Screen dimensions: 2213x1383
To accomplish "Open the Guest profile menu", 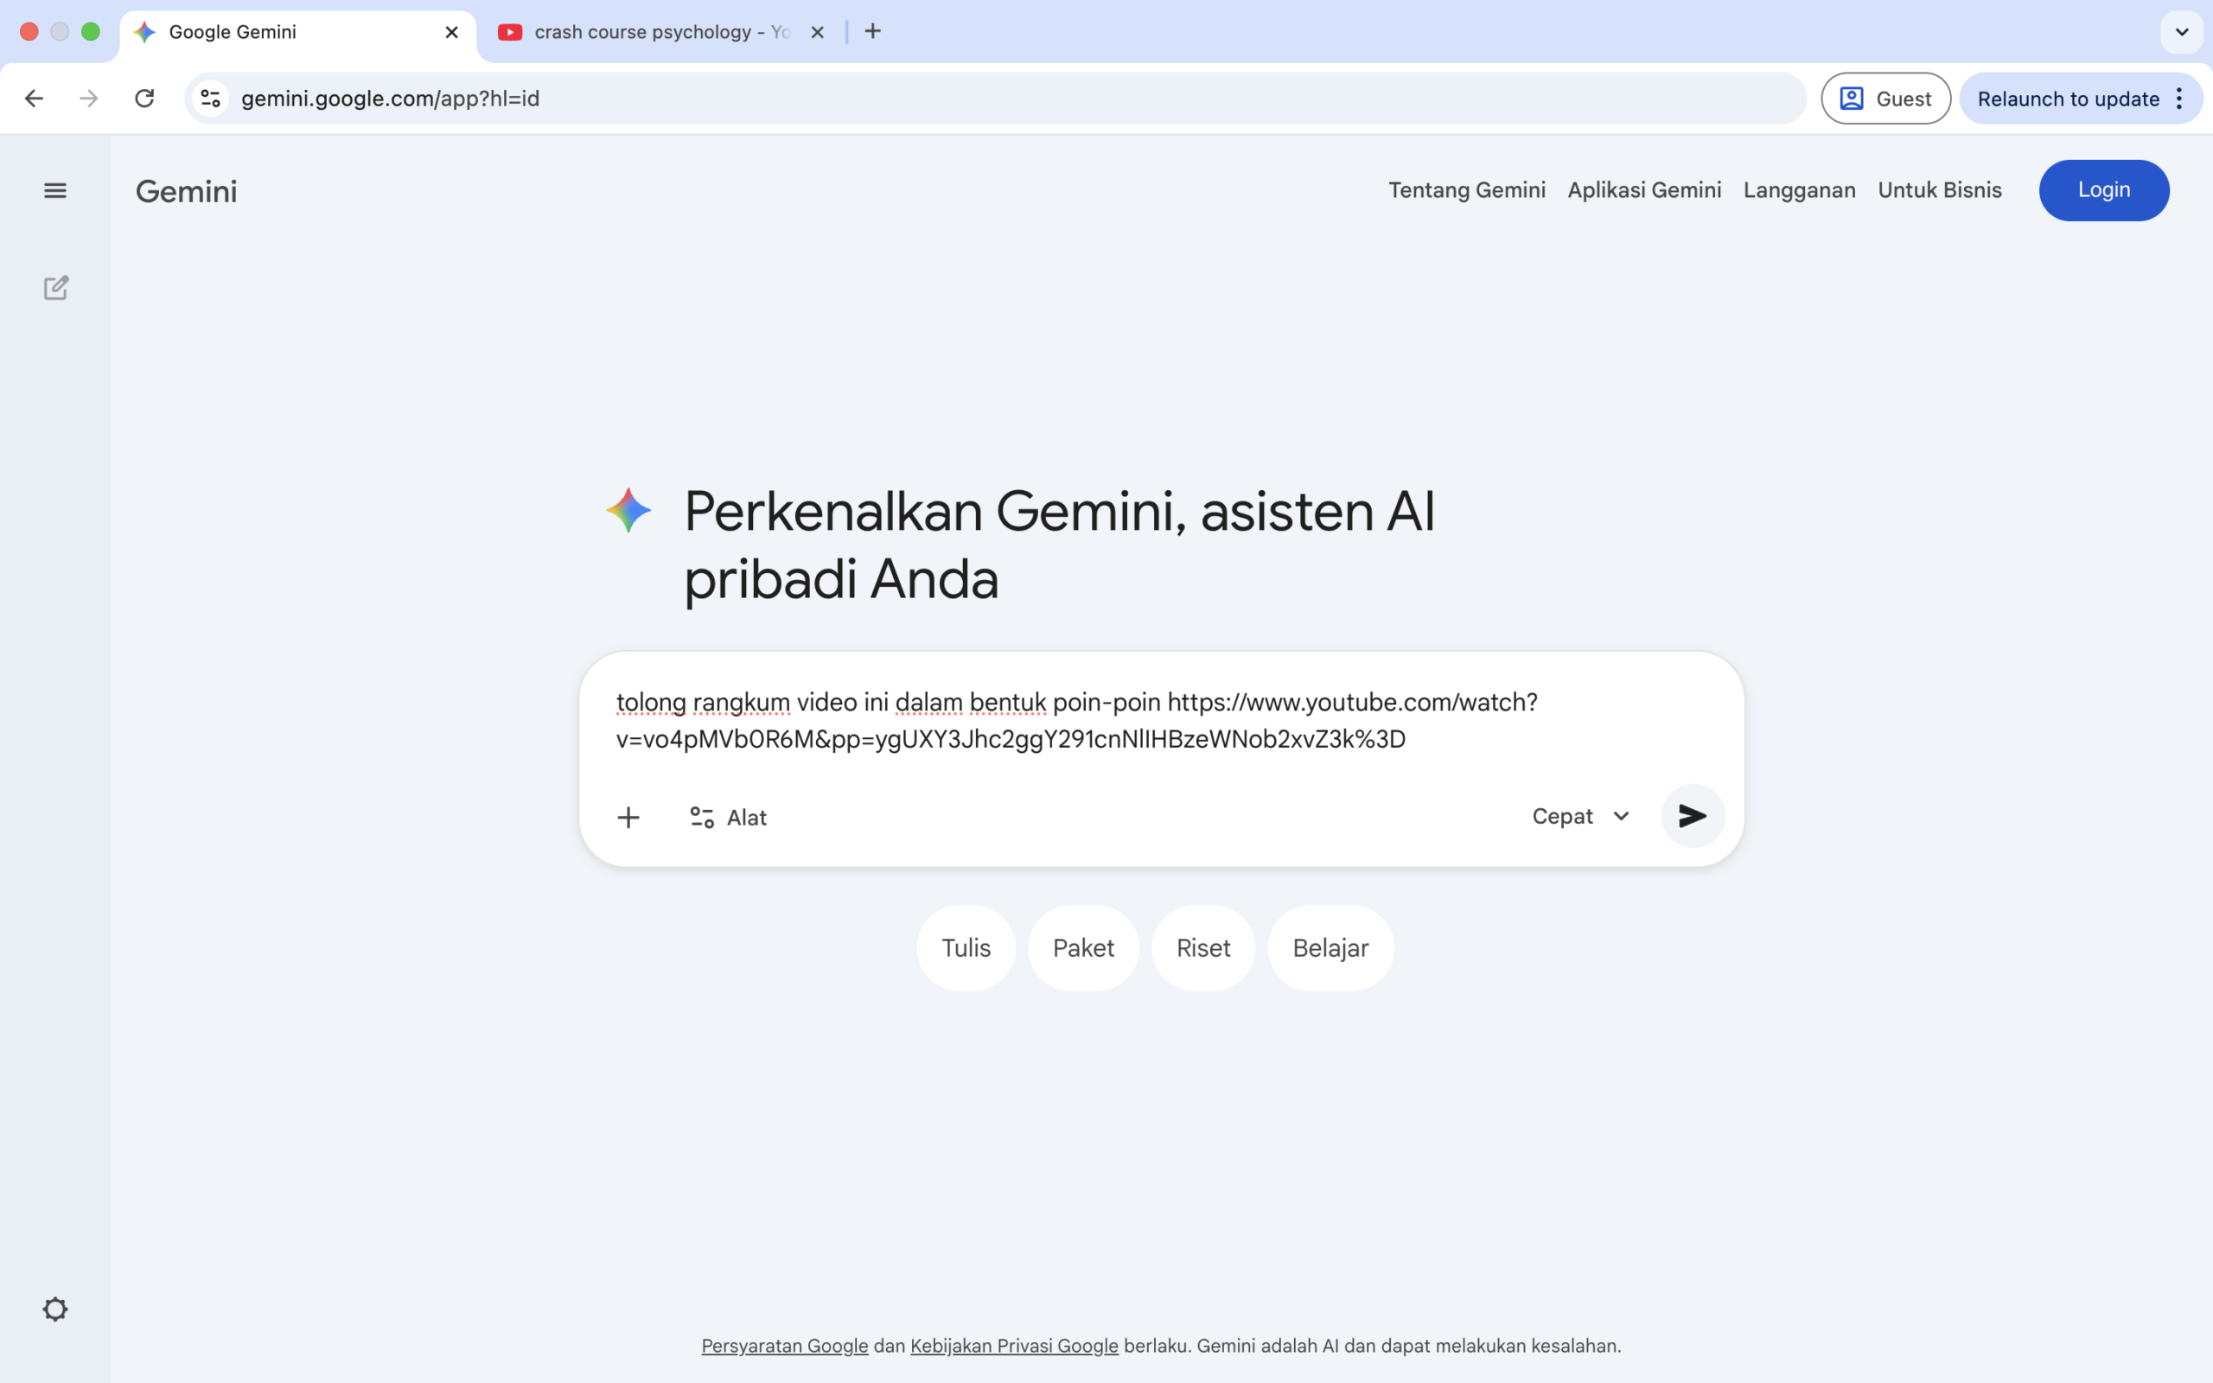I will (1885, 98).
